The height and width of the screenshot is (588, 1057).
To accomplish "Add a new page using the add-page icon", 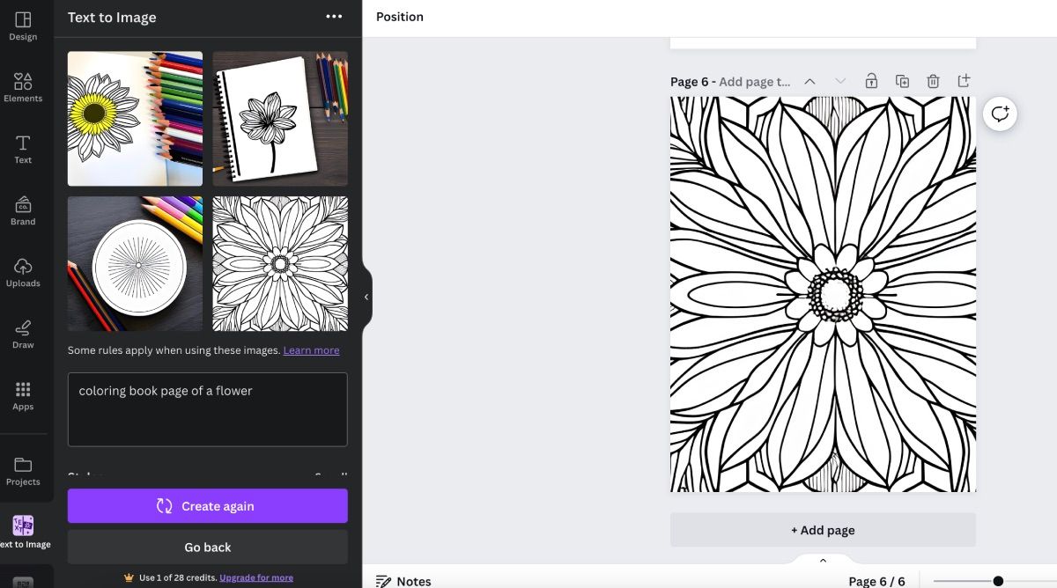I will coord(964,80).
